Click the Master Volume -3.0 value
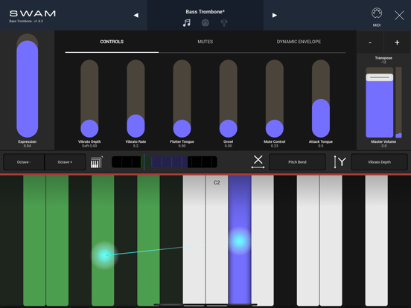 [x=383, y=146]
